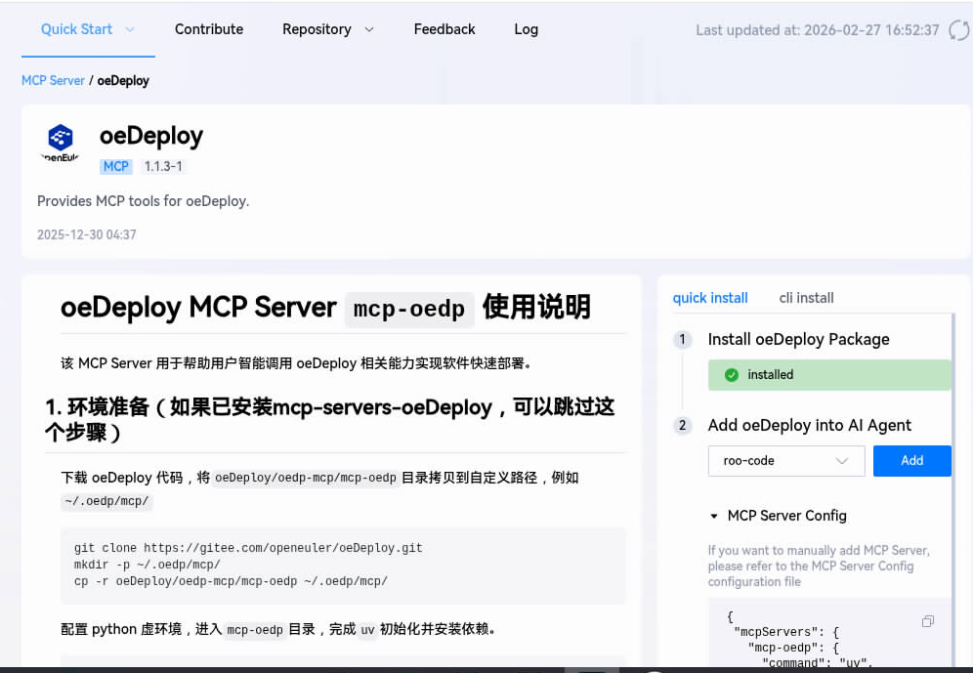973x673 pixels.
Task: Open the Contribute menu item
Action: (x=209, y=29)
